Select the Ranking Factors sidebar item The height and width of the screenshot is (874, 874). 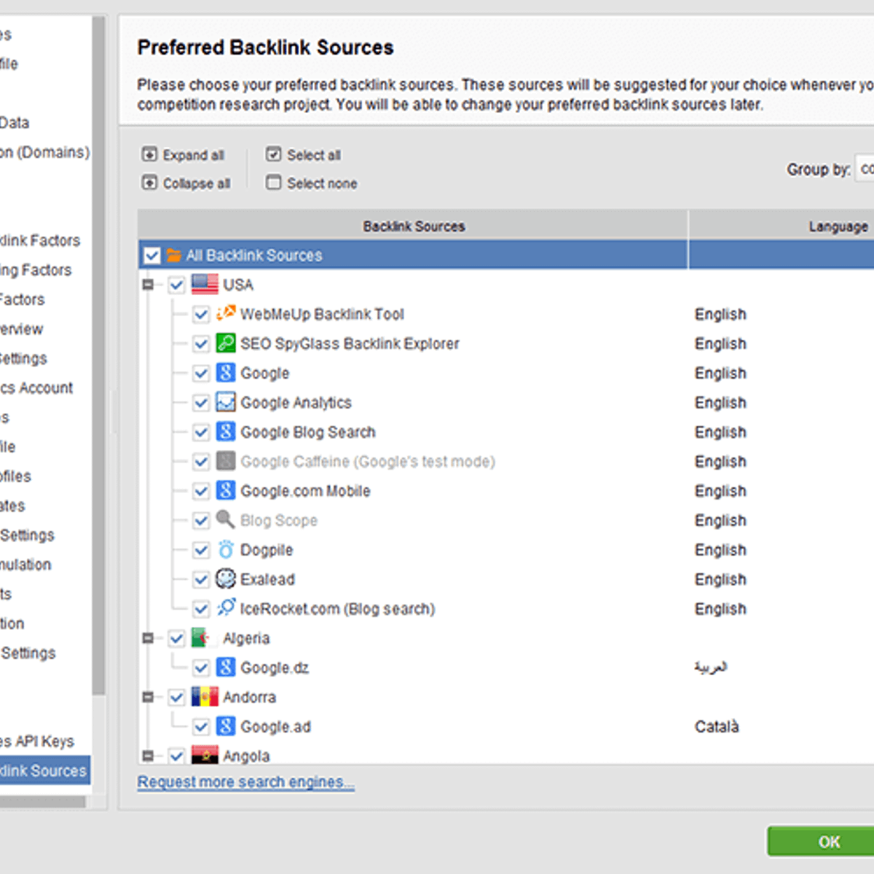36,269
